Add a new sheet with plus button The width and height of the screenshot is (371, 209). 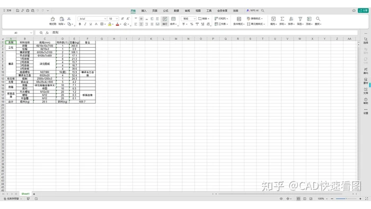[34, 194]
